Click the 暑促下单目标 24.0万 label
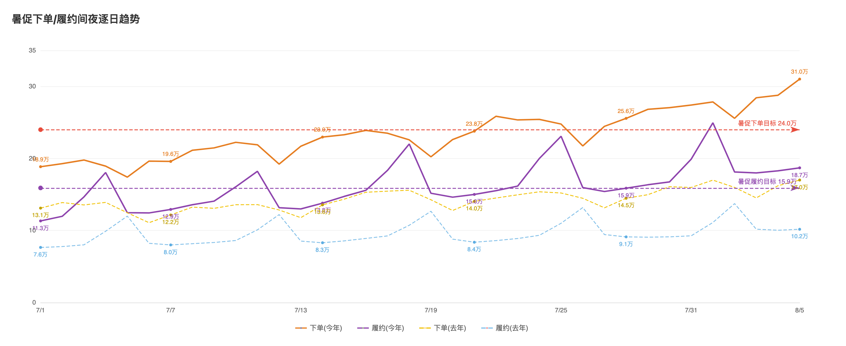846x346 pixels. pos(767,123)
